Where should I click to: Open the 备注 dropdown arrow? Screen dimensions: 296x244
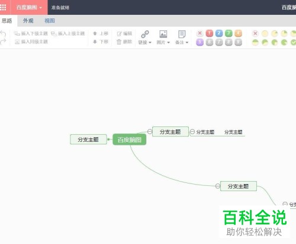(x=187, y=43)
